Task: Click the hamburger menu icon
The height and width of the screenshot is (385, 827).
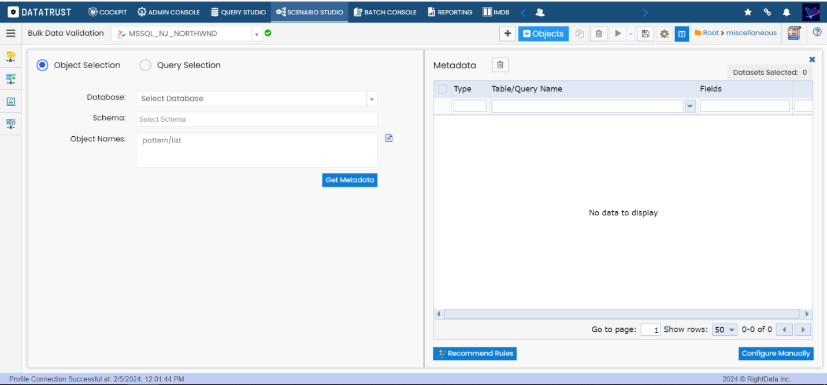Action: [10, 33]
